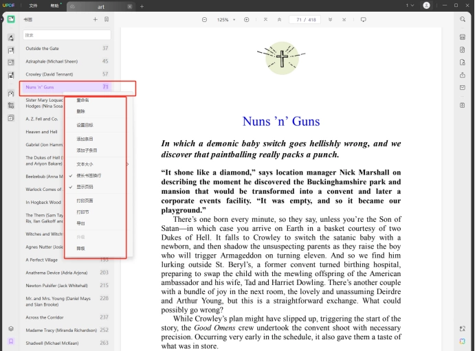Send the file via email icon
Screen dimensions: 475x351
[x=463, y=87]
